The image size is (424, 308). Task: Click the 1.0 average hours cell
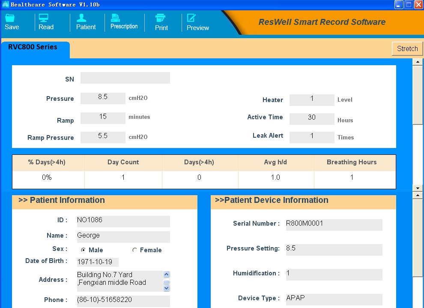click(x=276, y=179)
